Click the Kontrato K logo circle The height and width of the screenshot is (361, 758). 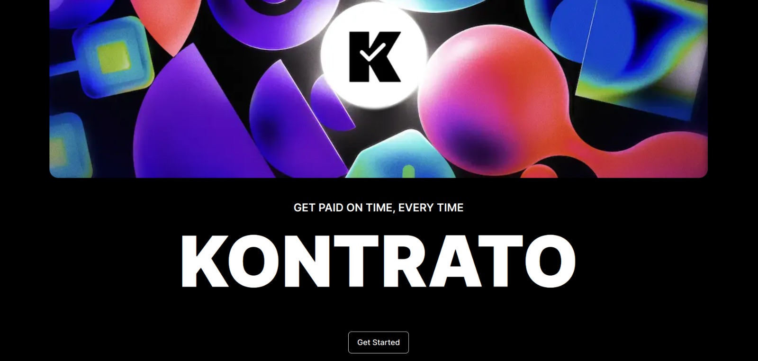374,56
